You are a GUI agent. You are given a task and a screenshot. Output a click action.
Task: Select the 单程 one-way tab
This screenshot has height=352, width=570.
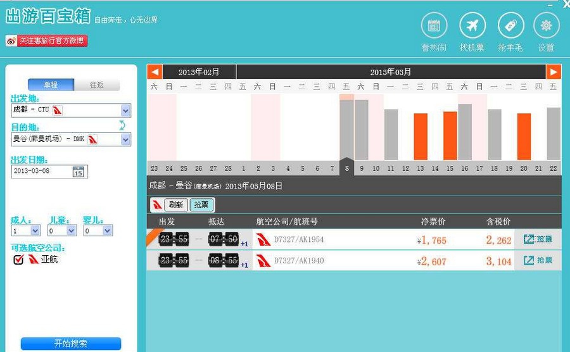pos(51,85)
